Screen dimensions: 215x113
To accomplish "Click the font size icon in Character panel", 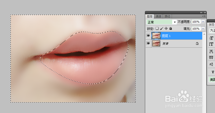I will click(x=211, y=38).
